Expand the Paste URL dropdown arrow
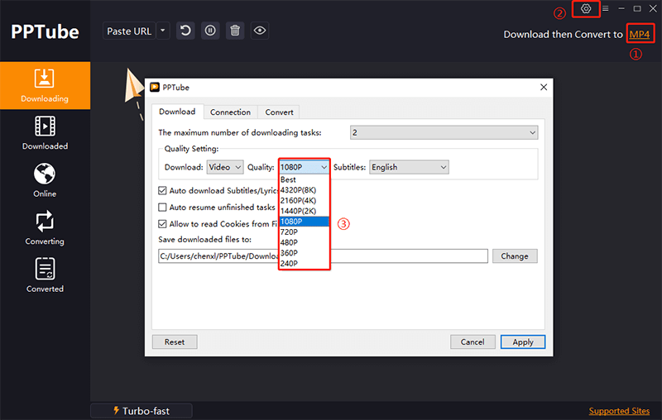The image size is (662, 420). (x=163, y=31)
